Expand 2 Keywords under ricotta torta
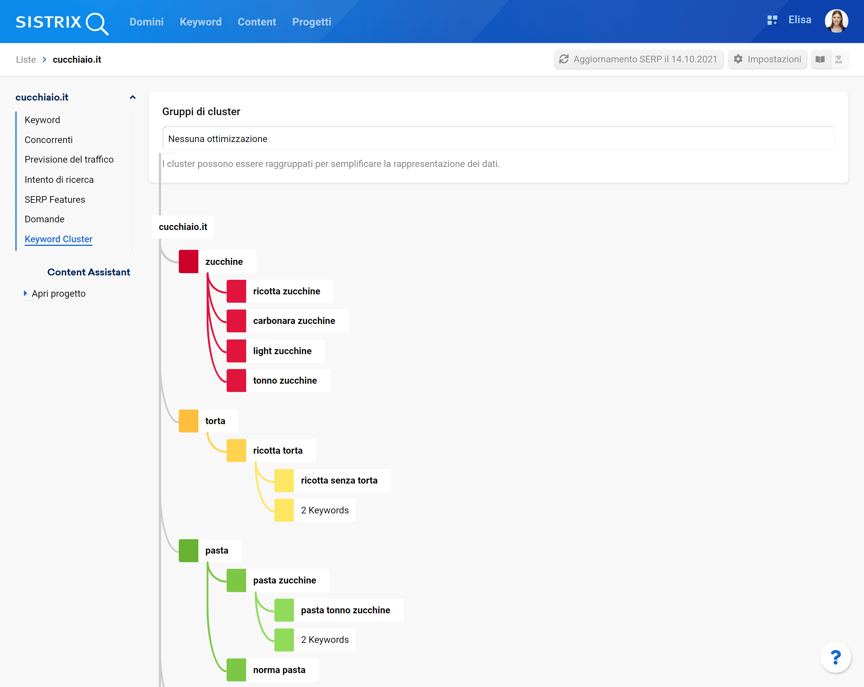864x687 pixels. coord(325,510)
